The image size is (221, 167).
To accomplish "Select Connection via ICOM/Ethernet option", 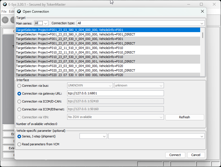I will tap(19, 109).
